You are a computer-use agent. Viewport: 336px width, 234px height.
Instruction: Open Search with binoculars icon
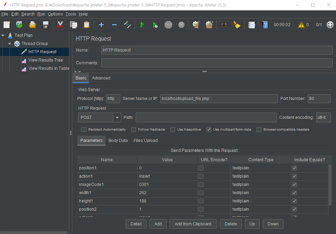(224, 25)
